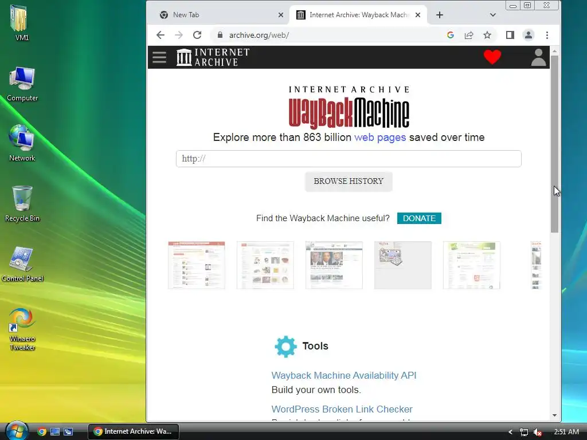Click the page vertical scrollbar thumb

(x=554, y=144)
